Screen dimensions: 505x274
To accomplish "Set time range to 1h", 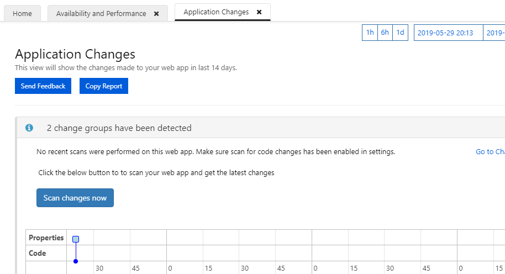I will 370,33.
